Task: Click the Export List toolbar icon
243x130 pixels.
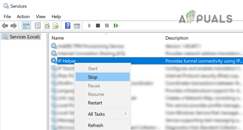Action: (56, 26)
